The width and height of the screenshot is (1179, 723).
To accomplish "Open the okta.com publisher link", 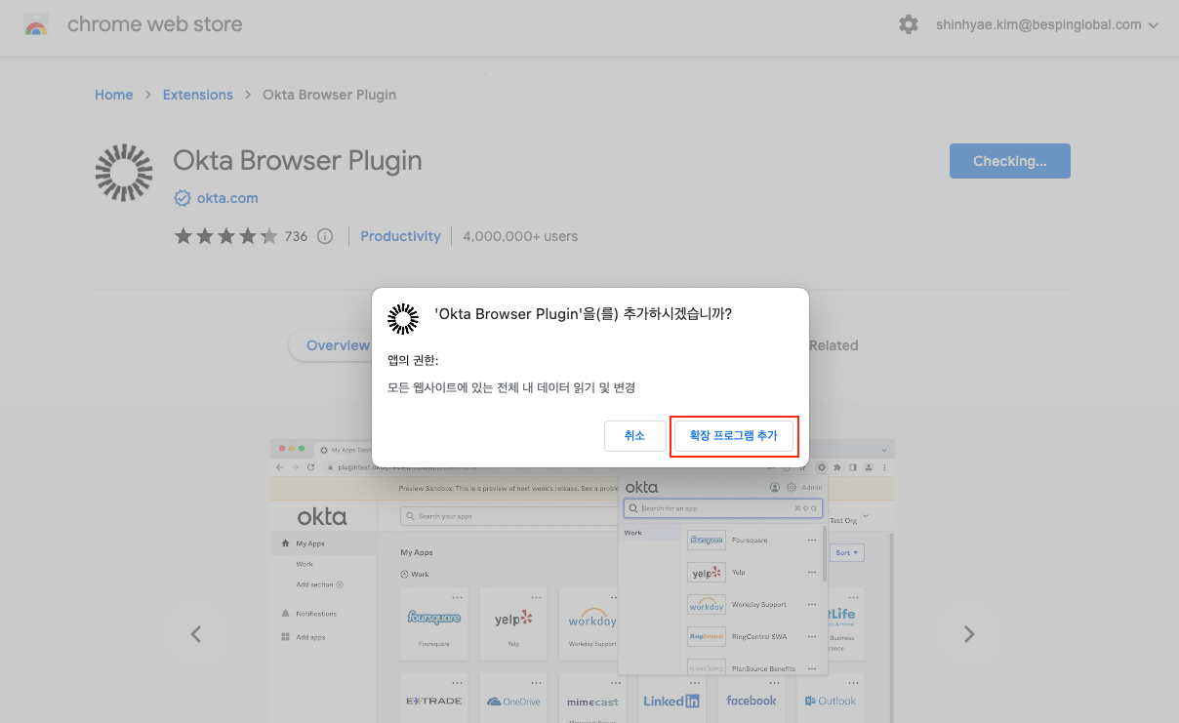I will pos(227,198).
